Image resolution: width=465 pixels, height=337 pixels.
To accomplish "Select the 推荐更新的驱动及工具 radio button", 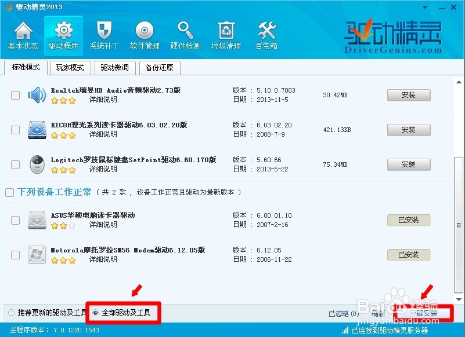I will tap(11, 313).
